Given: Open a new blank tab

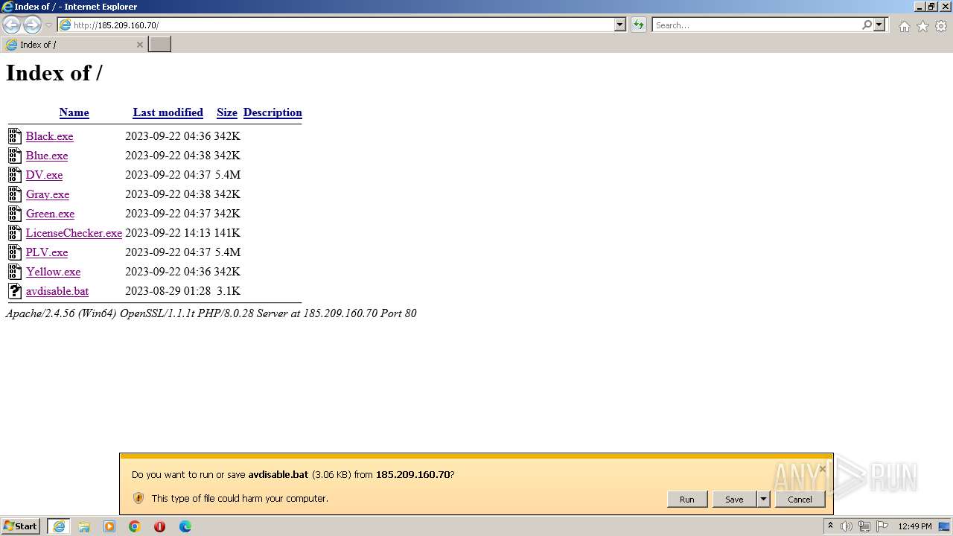Looking at the screenshot, I should [160, 45].
